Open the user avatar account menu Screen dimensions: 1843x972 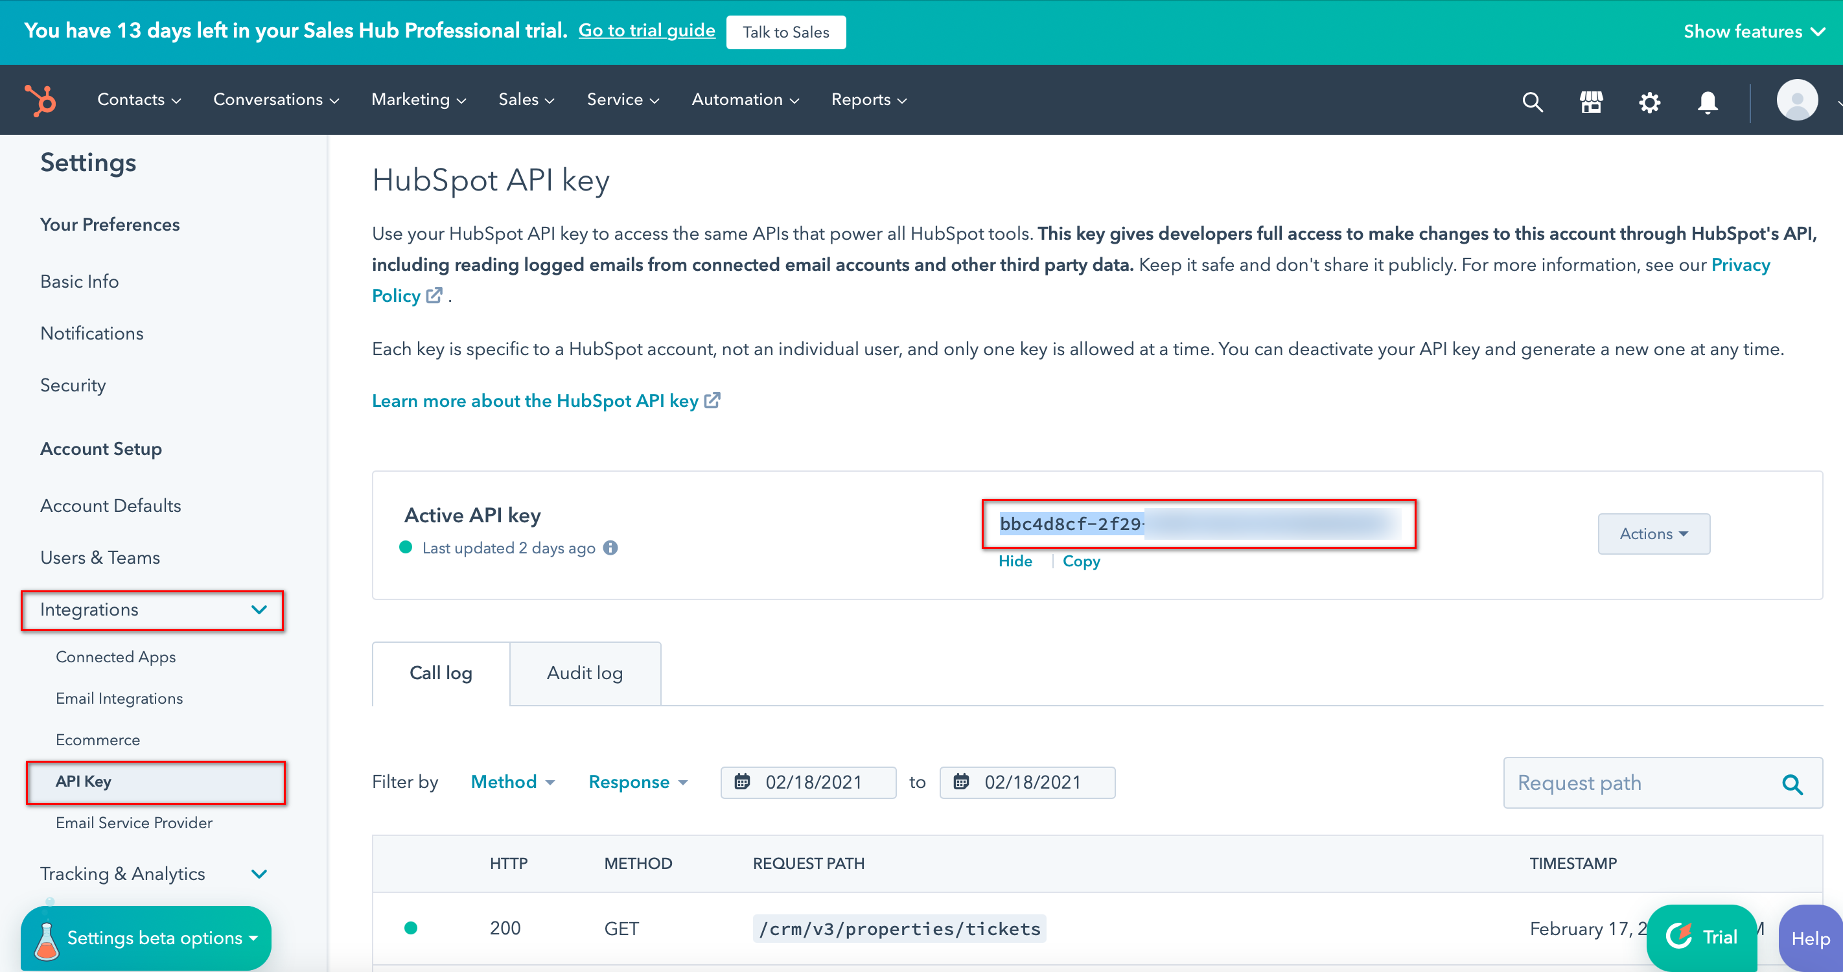(1796, 101)
